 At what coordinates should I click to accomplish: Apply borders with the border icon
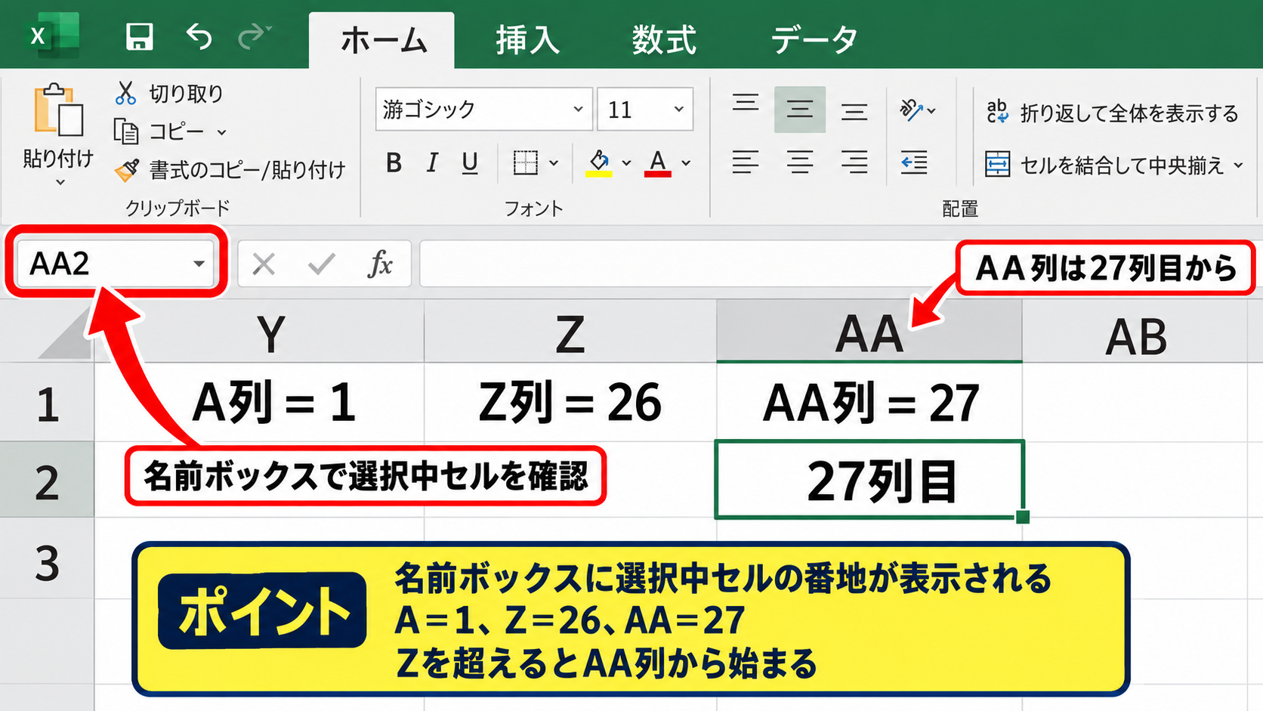pos(525,162)
